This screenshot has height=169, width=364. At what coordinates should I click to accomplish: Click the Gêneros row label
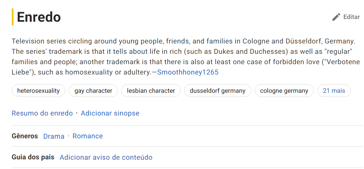pyautogui.click(x=25, y=136)
